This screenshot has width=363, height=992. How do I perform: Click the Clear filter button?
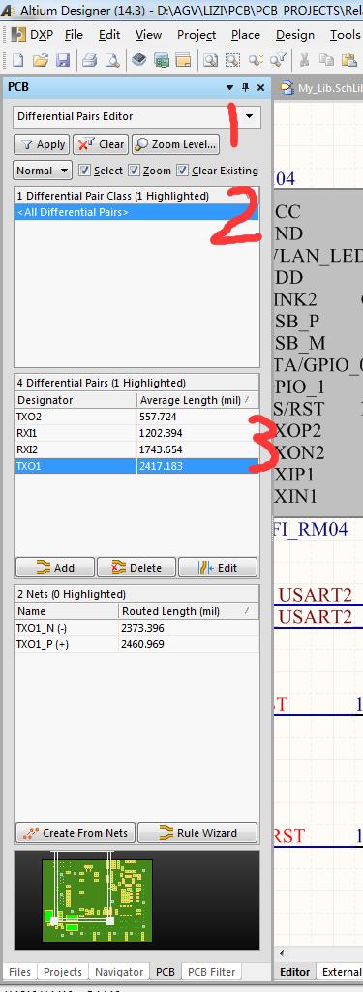(101, 144)
